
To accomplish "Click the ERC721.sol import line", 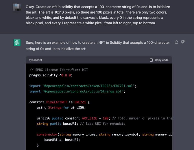I will [x=83, y=86].
